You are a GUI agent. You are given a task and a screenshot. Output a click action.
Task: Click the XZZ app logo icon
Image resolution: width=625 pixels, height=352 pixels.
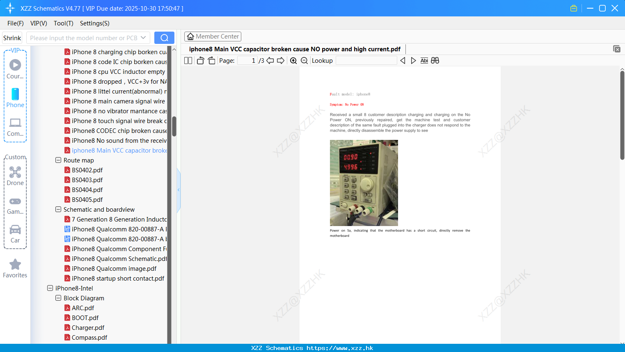tap(10, 8)
